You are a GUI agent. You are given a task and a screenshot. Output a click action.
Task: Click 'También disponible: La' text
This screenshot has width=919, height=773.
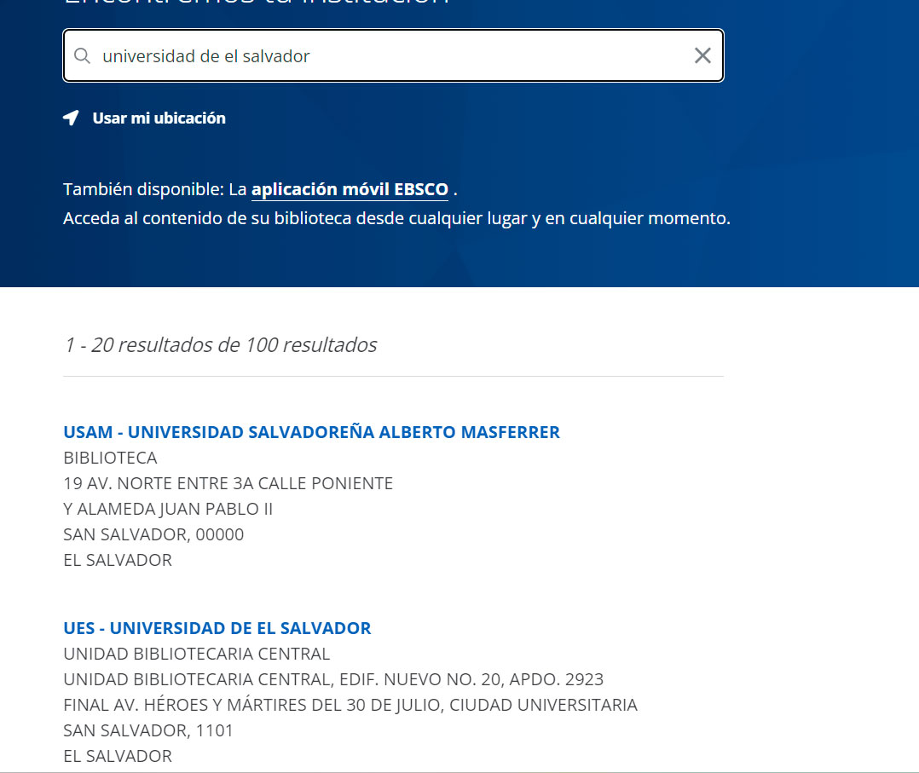click(x=155, y=189)
